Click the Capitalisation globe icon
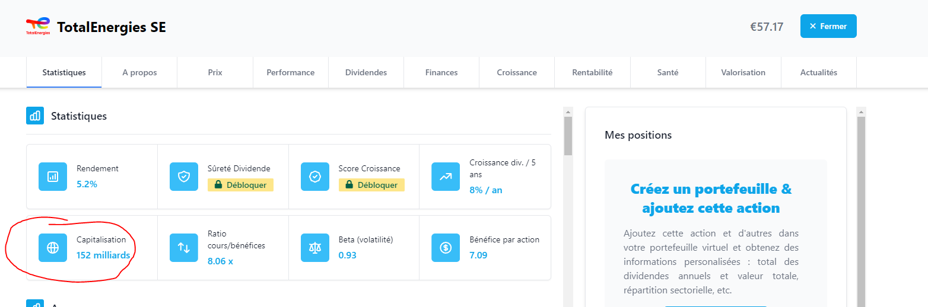The image size is (928, 307). [53, 248]
